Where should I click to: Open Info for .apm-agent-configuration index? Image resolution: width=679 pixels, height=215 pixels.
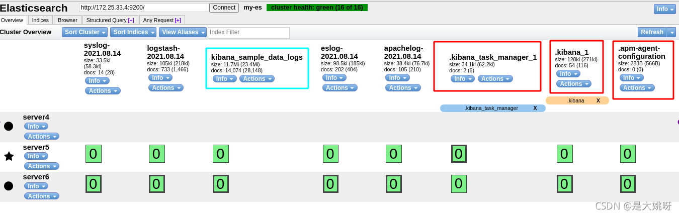pos(632,78)
